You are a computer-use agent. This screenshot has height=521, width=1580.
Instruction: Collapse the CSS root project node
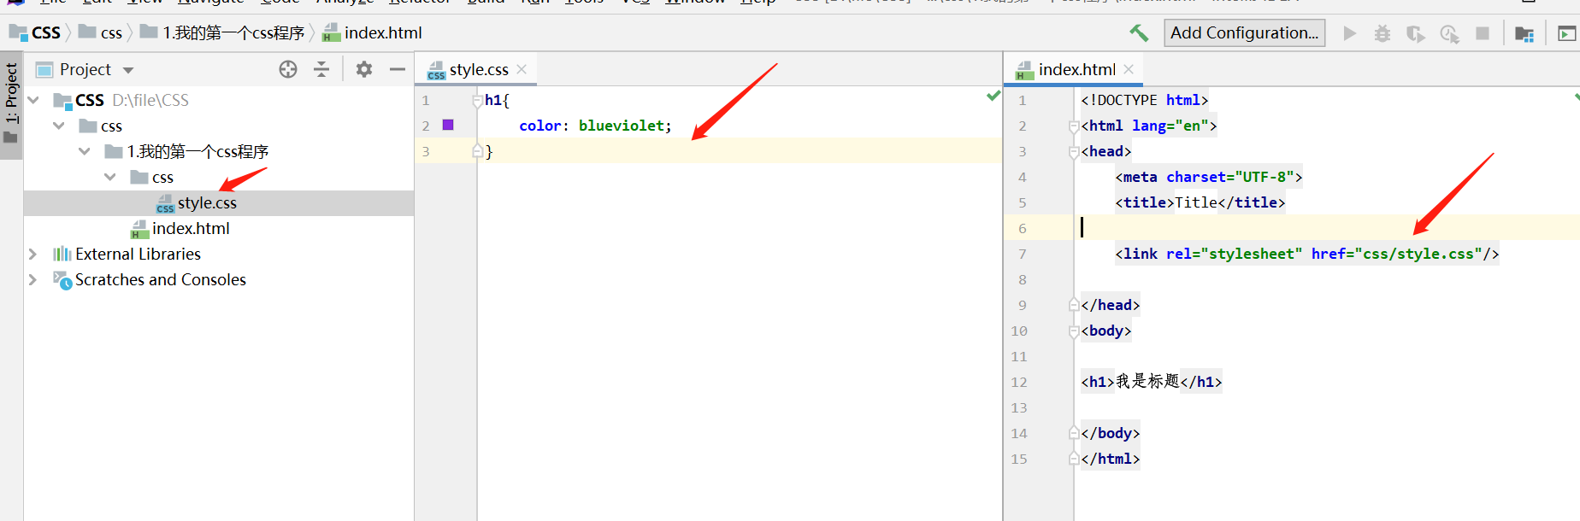click(33, 100)
